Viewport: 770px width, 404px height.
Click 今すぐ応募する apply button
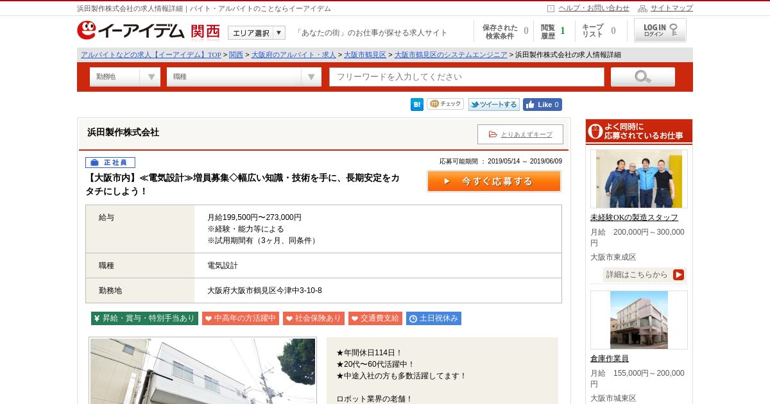point(494,181)
